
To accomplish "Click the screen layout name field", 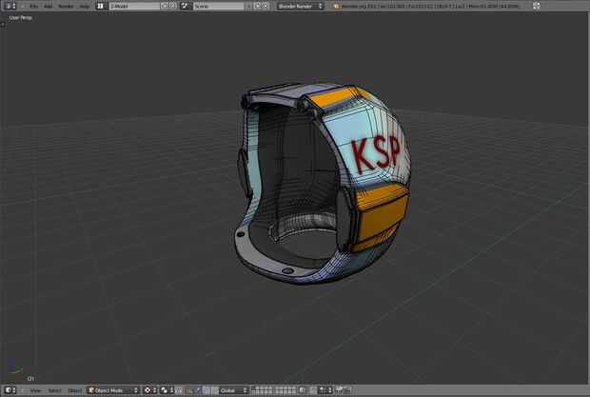I will tap(134, 6).
